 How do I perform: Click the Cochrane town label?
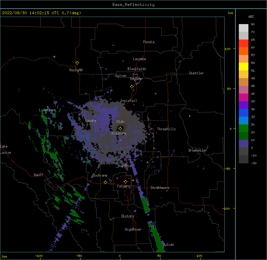click(x=100, y=175)
